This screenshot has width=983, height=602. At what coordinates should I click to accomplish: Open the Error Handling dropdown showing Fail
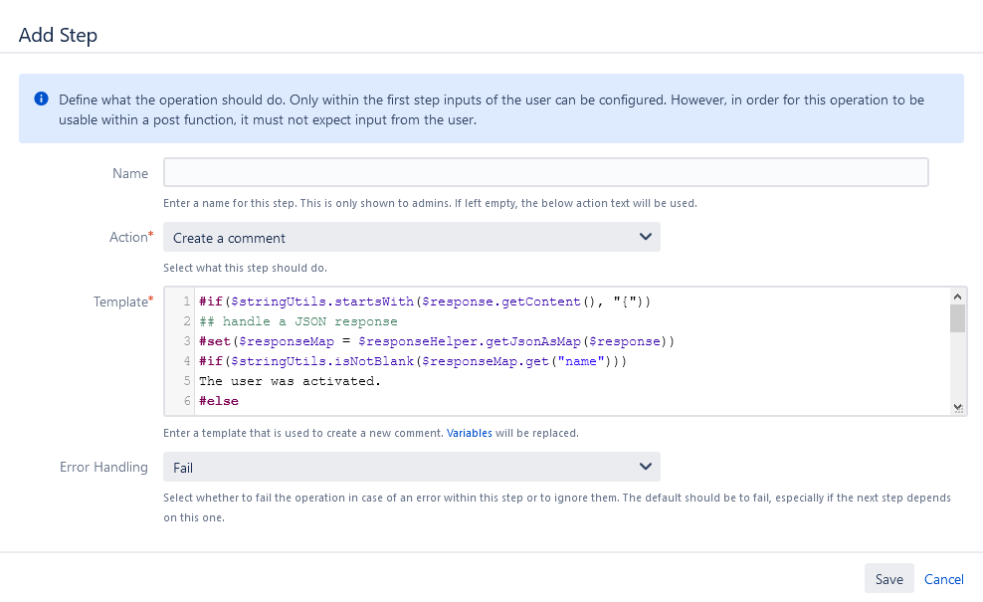pyautogui.click(x=411, y=467)
